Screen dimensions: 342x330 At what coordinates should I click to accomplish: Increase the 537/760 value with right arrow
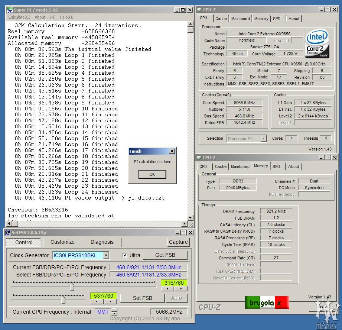(x=110, y=302)
